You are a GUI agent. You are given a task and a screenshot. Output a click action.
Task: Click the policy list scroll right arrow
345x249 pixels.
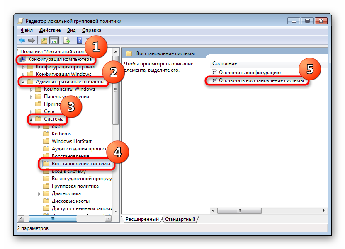point(324,210)
